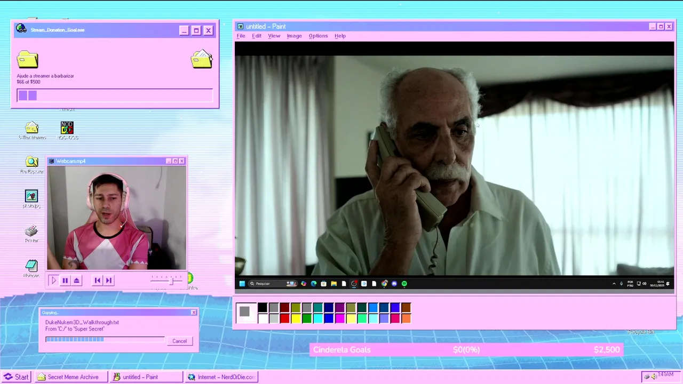Open Paint's Options menu

pos(318,36)
